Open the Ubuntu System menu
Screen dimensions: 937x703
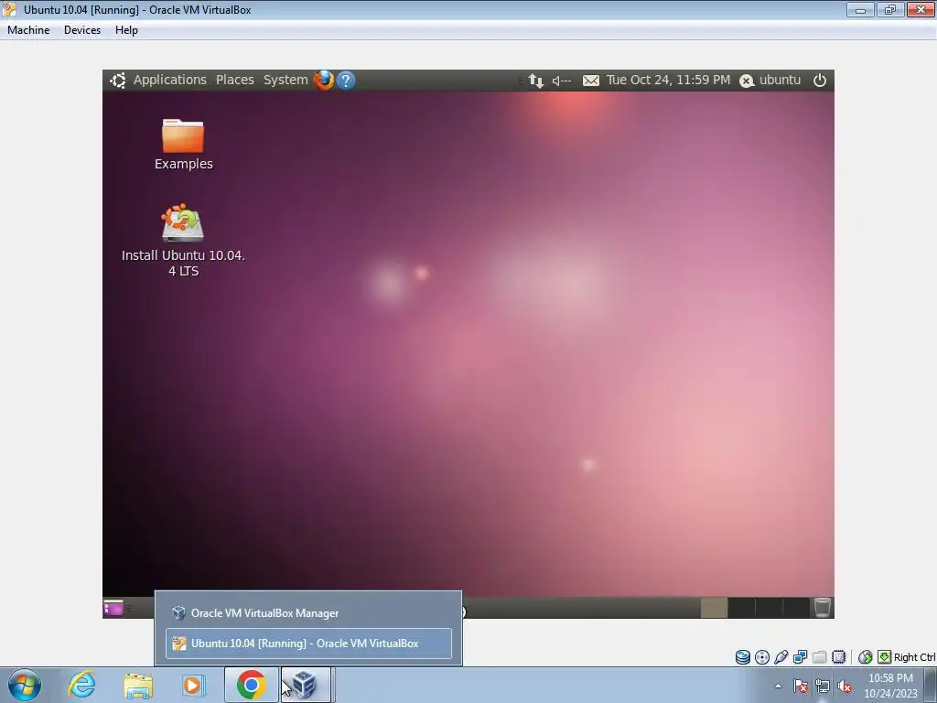(285, 81)
